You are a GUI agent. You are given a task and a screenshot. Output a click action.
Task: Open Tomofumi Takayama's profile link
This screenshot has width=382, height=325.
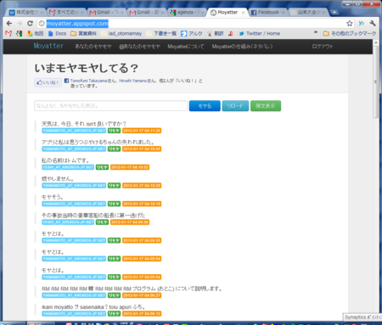click(x=88, y=81)
